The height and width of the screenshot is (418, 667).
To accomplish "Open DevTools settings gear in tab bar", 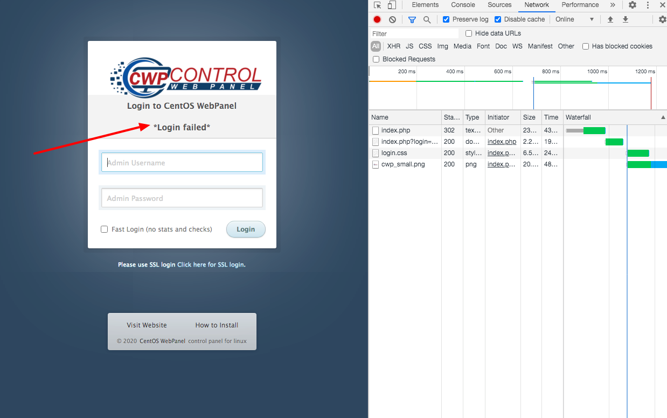I will 633,5.
